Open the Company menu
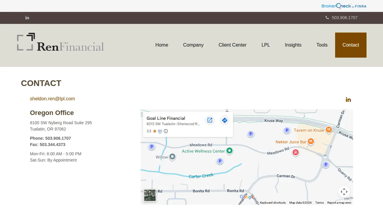The image size is (383, 215). (x=193, y=45)
